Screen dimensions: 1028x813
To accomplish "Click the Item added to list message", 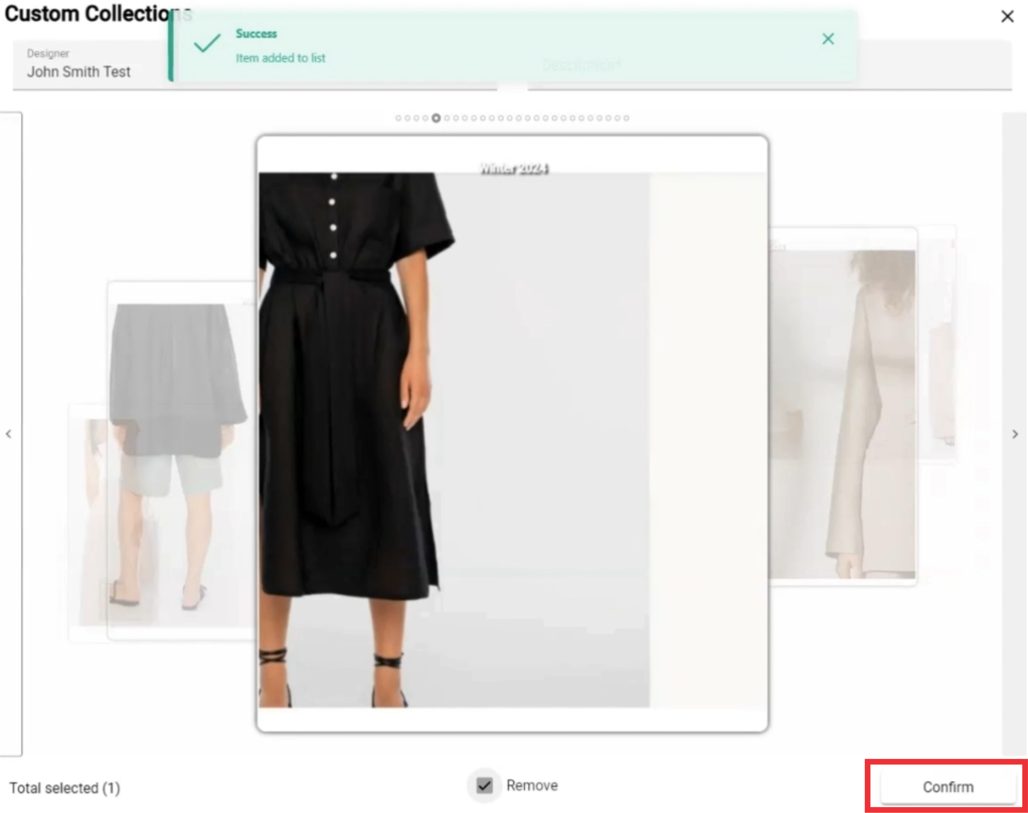I will pyautogui.click(x=280, y=58).
